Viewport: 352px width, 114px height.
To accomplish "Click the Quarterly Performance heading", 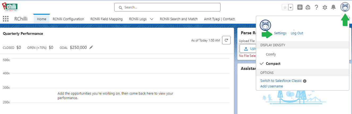I will coord(23,33).
